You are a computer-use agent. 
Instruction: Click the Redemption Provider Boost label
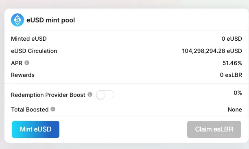tap(48, 95)
